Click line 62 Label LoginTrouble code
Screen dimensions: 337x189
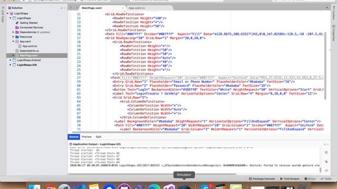point(214,93)
